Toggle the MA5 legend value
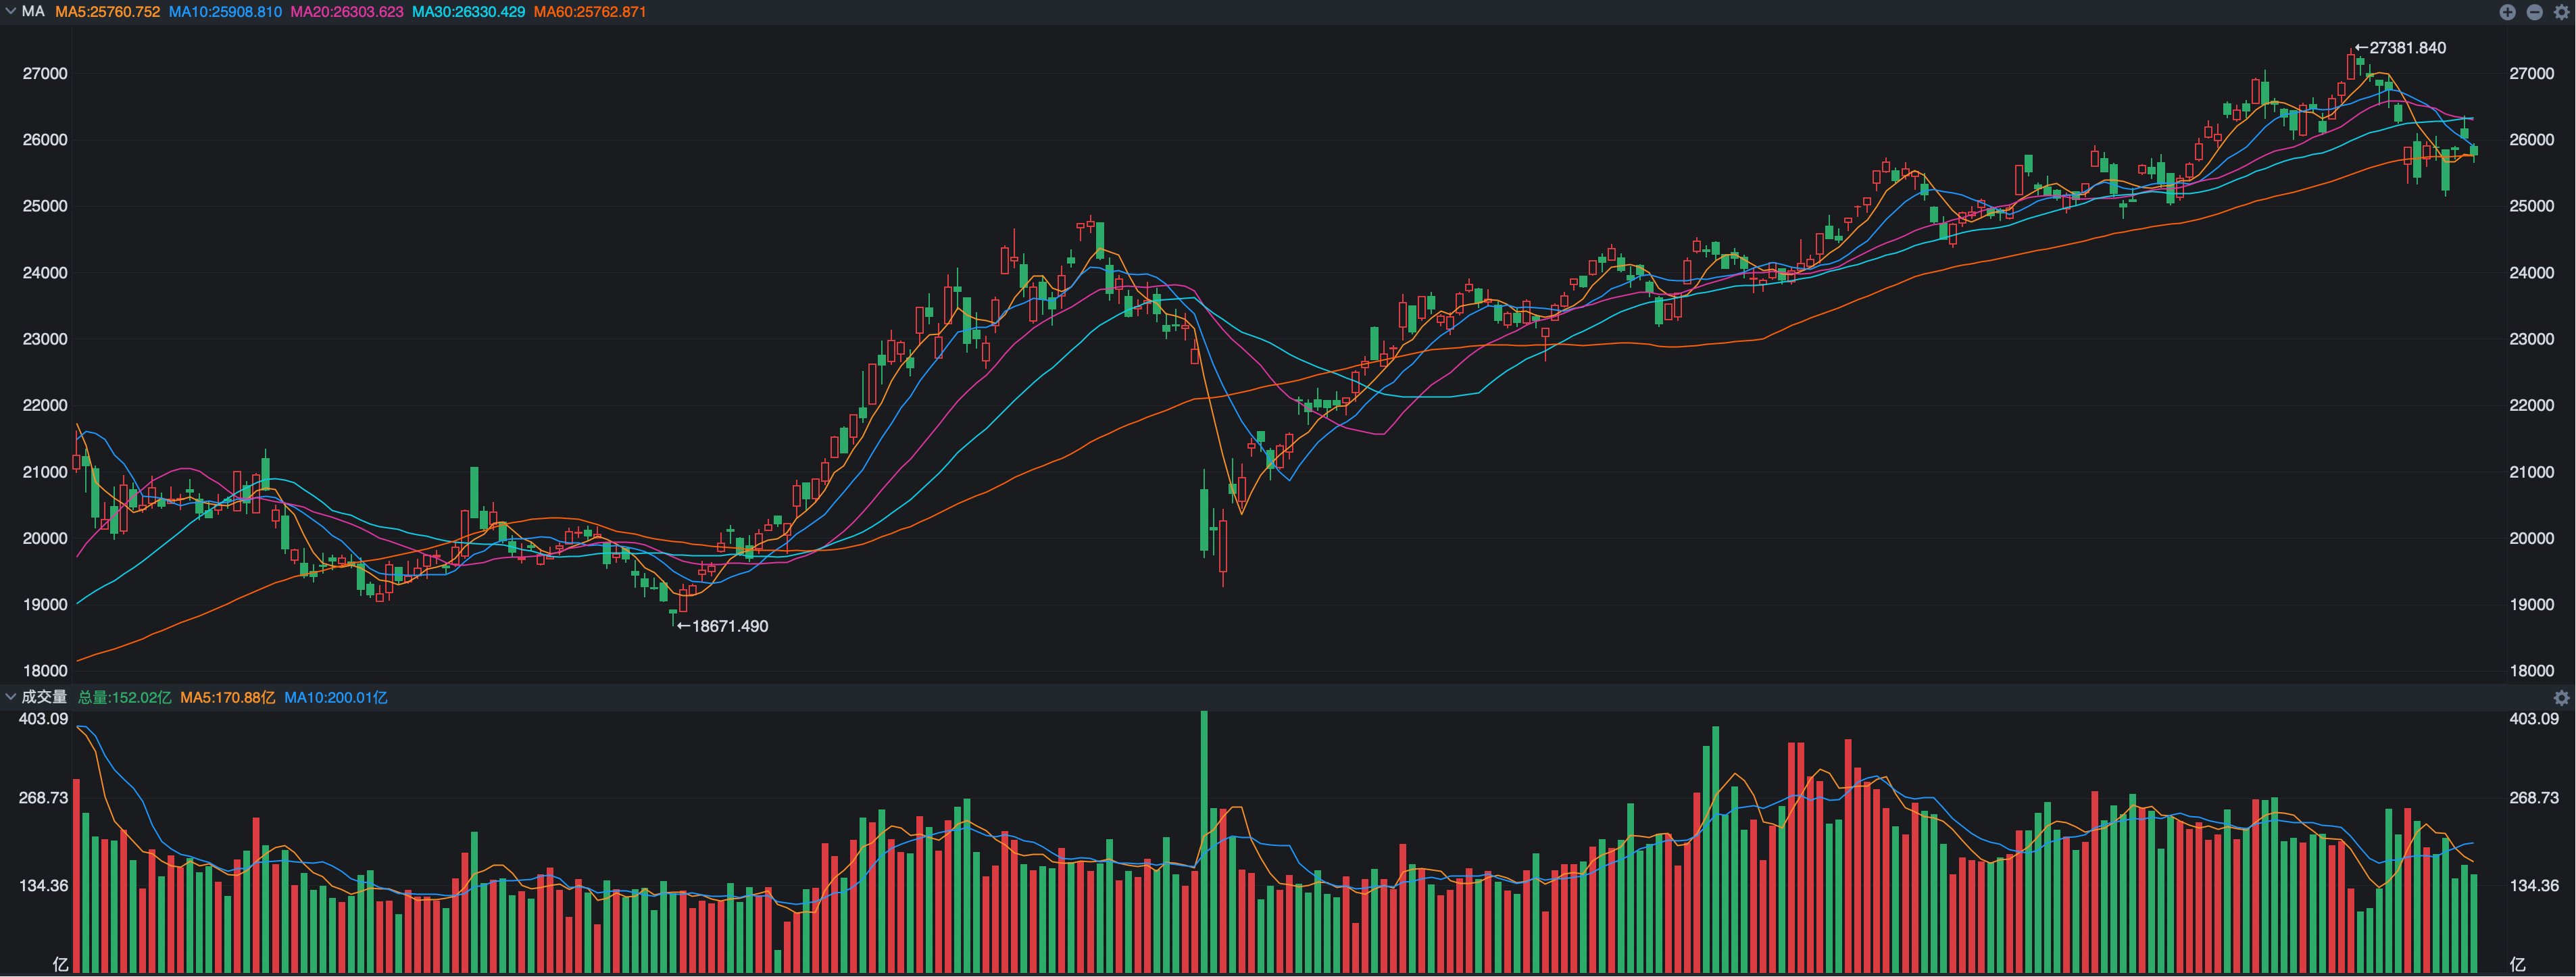This screenshot has width=2576, height=977. click(107, 12)
